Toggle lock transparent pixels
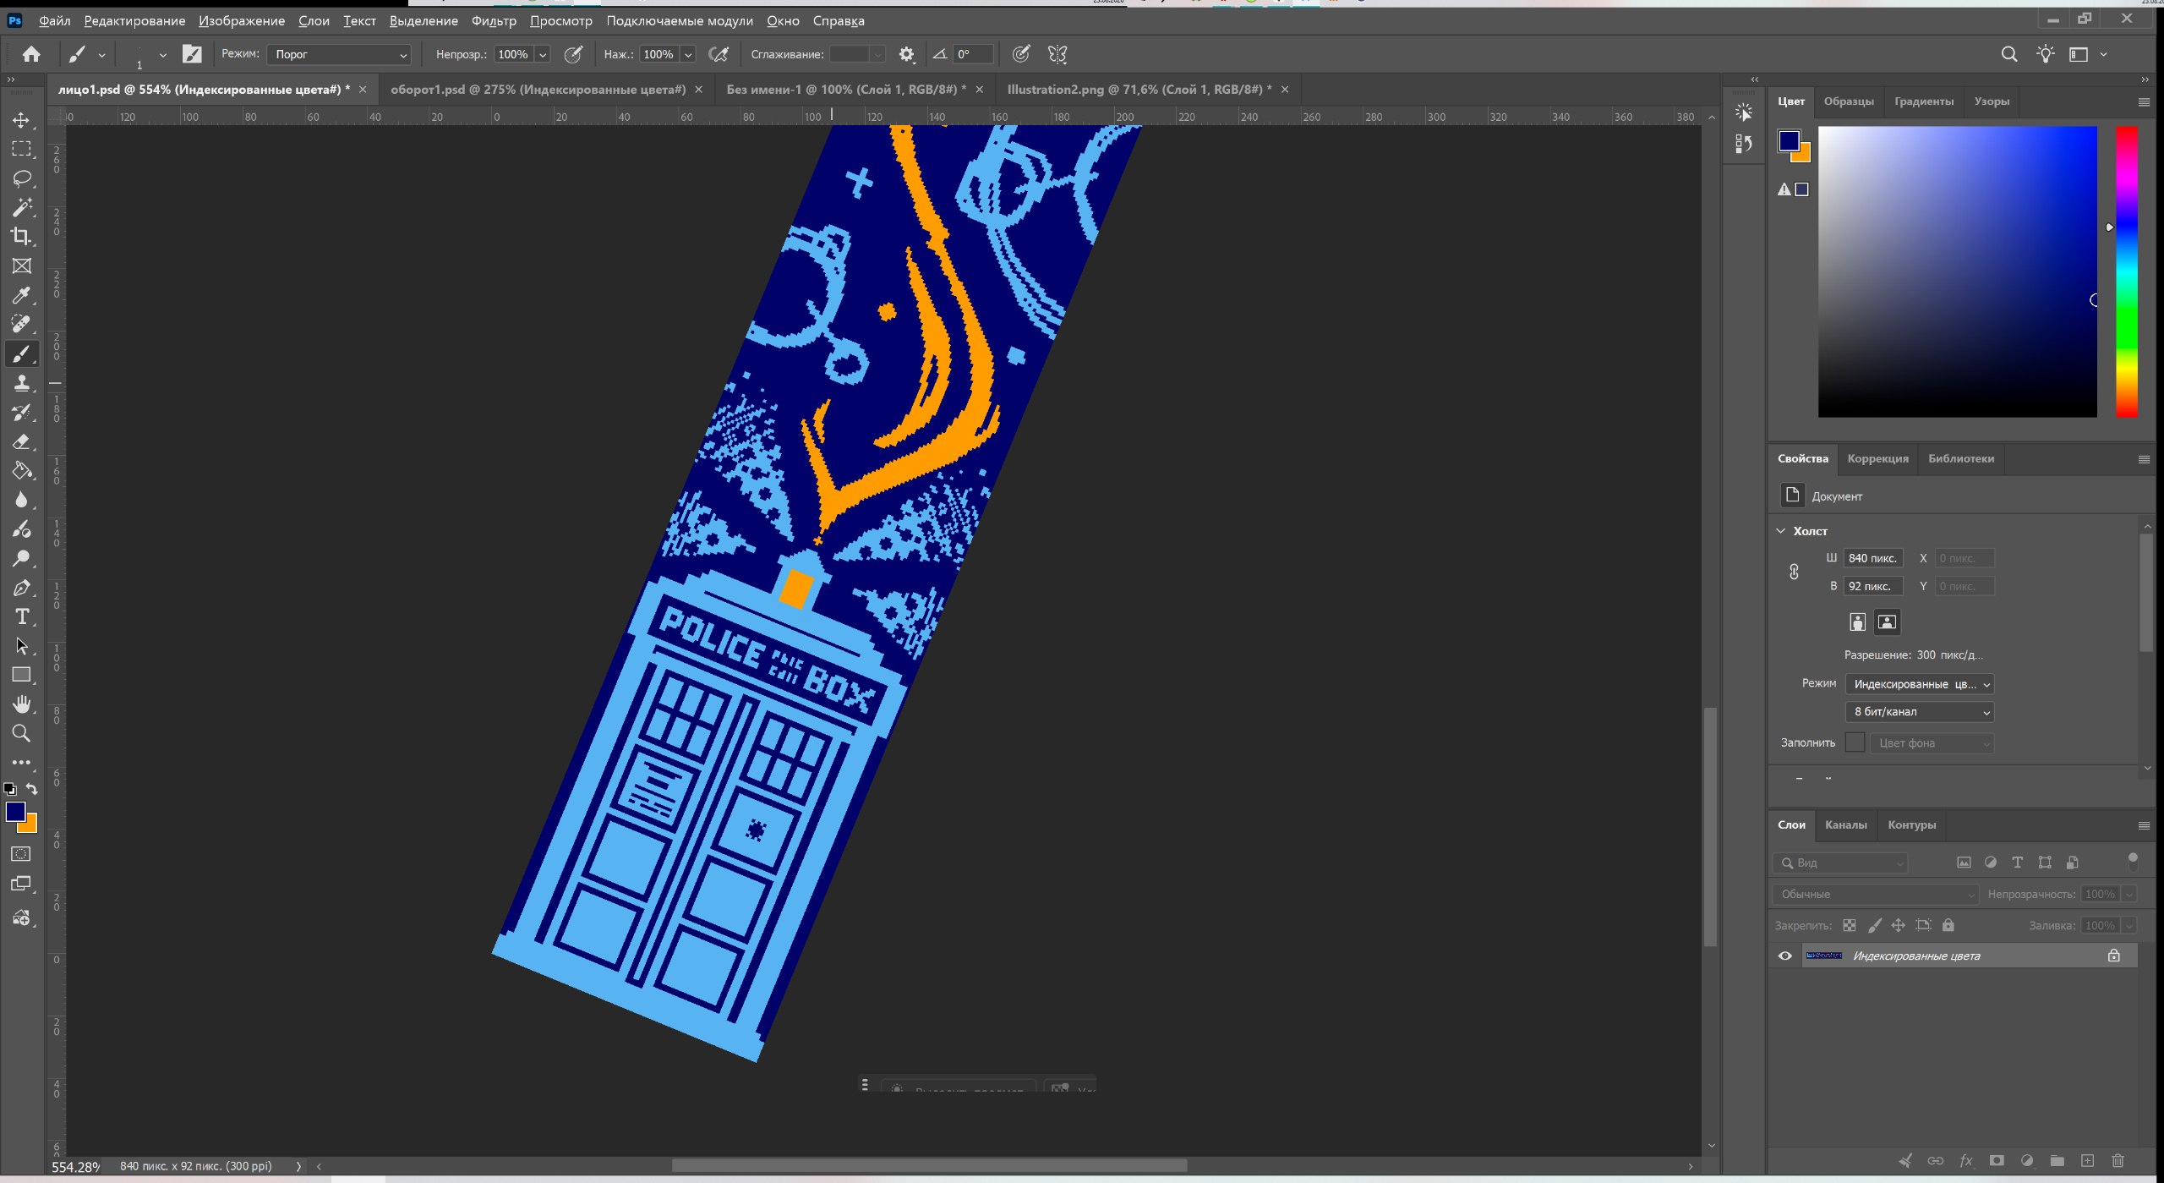2164x1183 pixels. [1850, 925]
